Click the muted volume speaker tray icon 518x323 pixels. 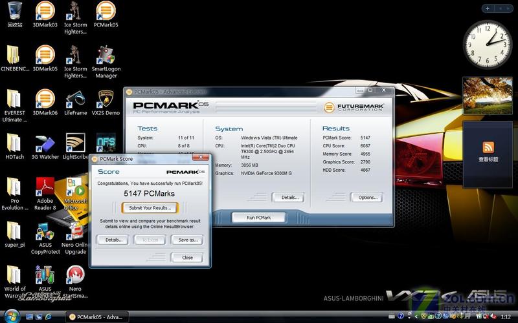[x=495, y=317]
